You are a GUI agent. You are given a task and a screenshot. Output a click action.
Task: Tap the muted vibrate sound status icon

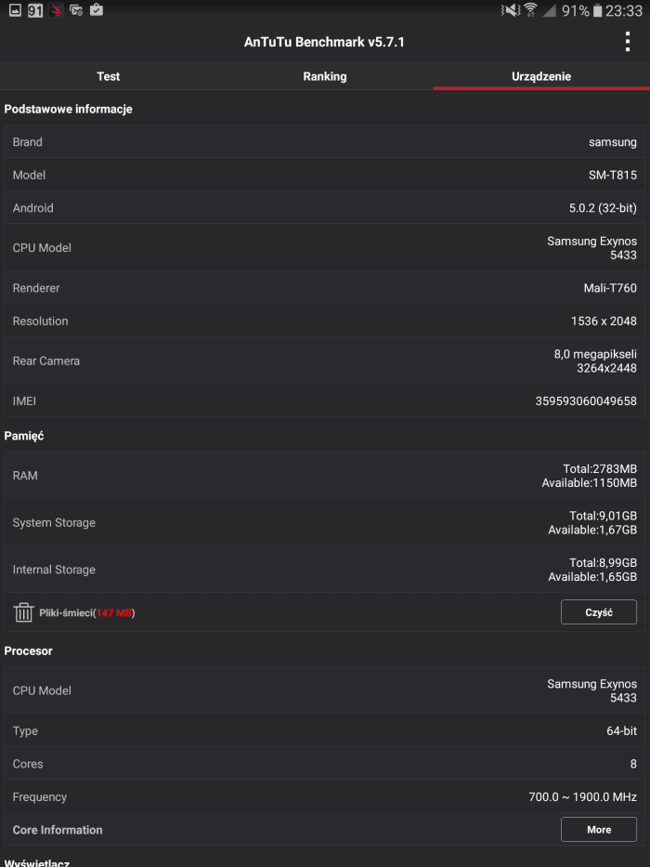click(x=510, y=10)
